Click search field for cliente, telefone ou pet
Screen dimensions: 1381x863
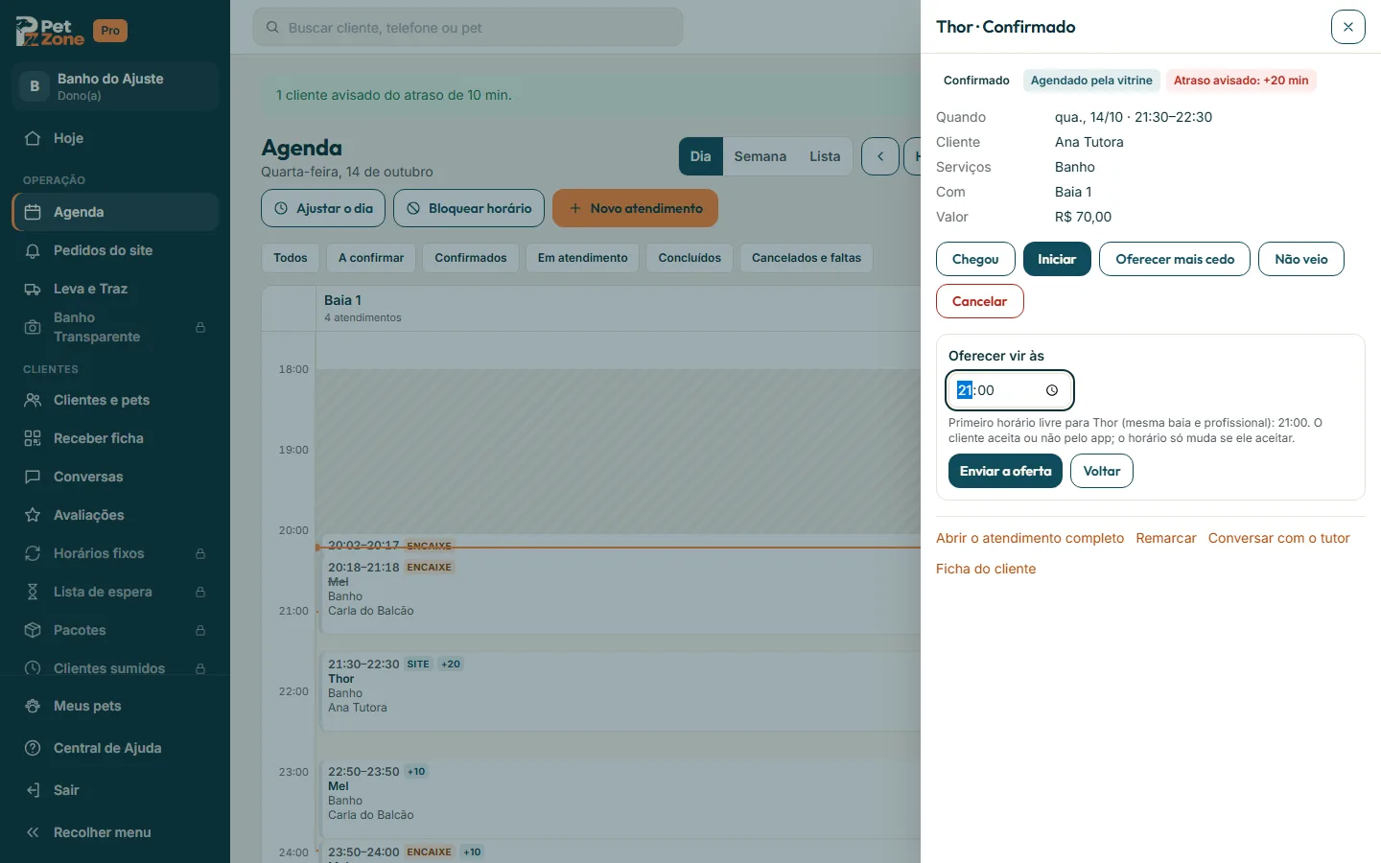point(468,28)
